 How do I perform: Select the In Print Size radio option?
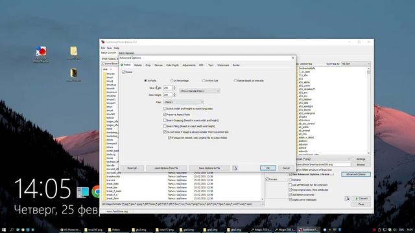[204, 80]
